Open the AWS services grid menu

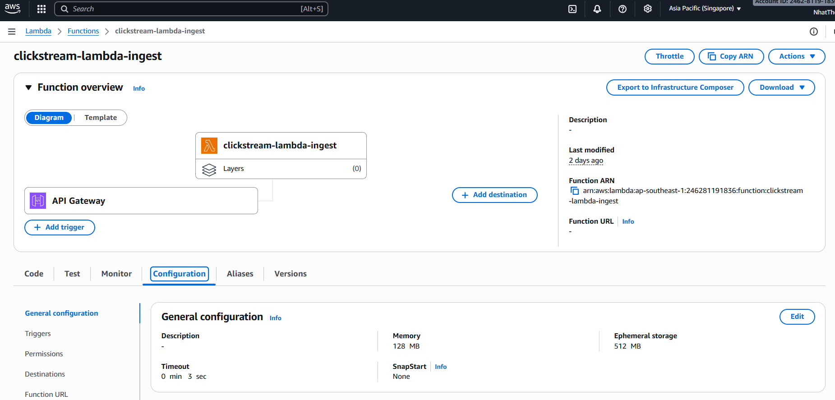click(42, 9)
